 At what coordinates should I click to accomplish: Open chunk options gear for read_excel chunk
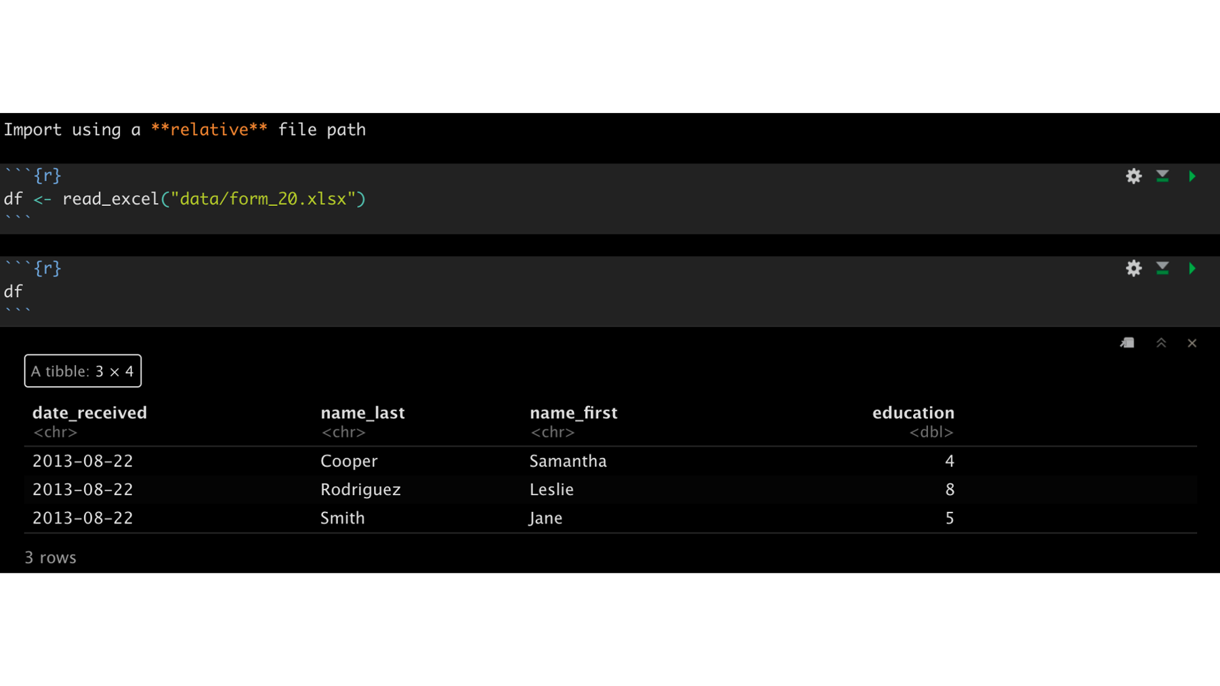coord(1133,176)
